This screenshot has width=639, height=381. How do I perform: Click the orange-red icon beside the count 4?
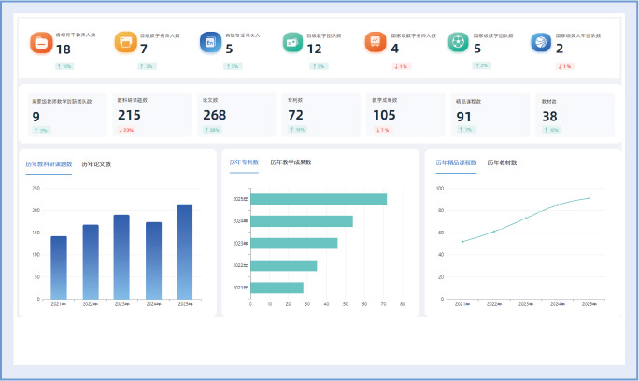click(x=376, y=44)
